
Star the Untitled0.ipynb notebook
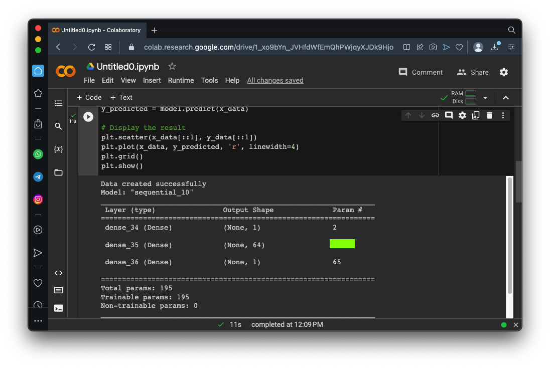coord(172,66)
